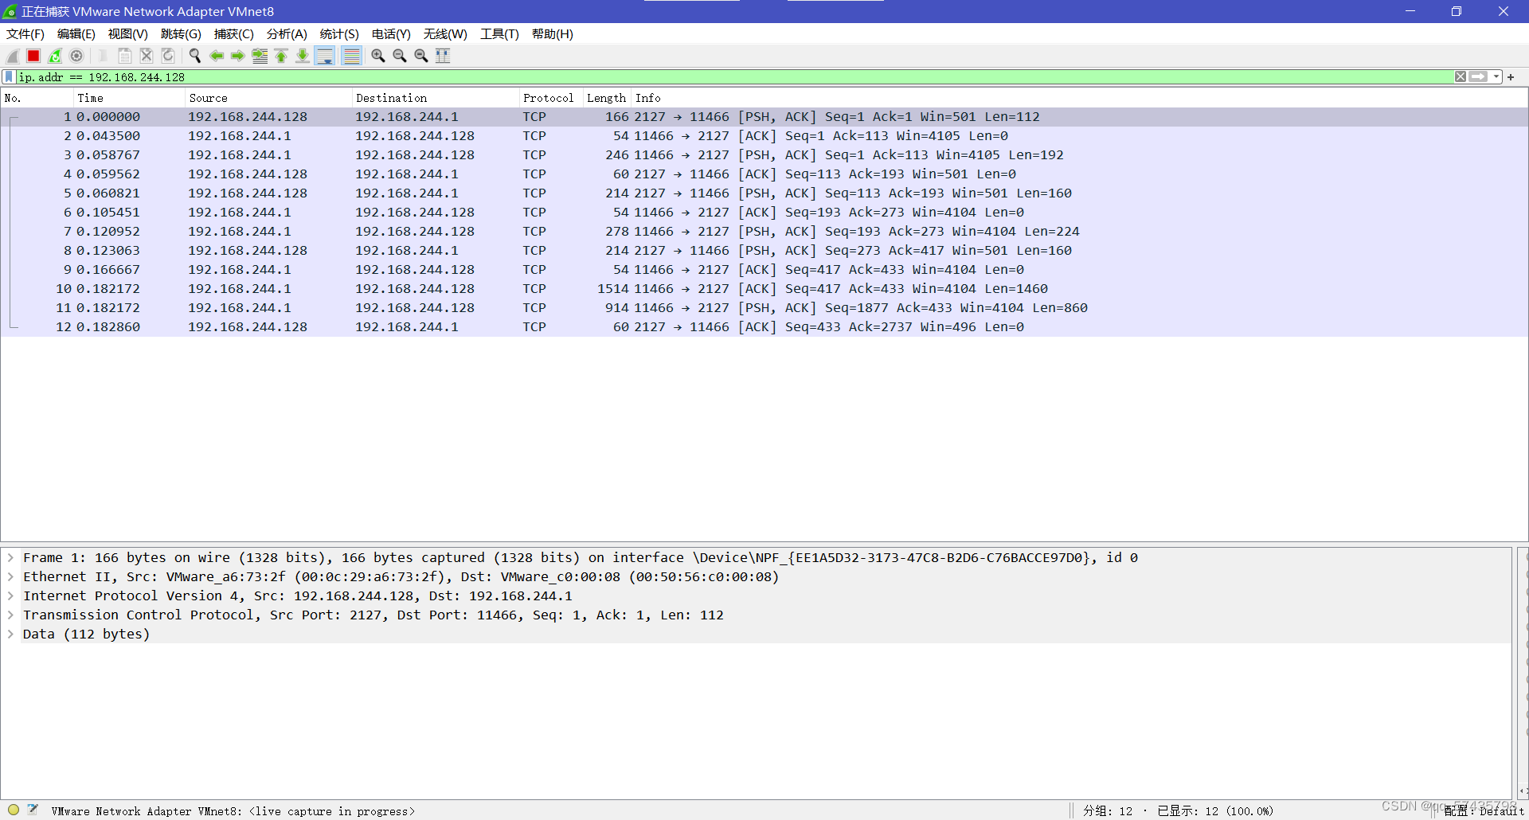The image size is (1529, 820).
Task: Expand Internet Protocol Version 4 row
Action: 10,595
